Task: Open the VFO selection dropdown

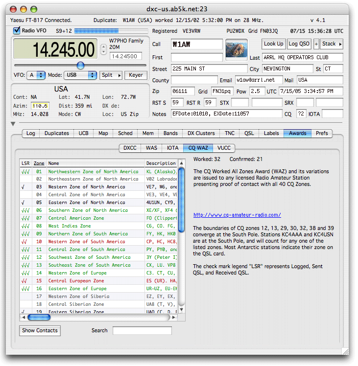Action: pyautogui.click(x=37, y=75)
